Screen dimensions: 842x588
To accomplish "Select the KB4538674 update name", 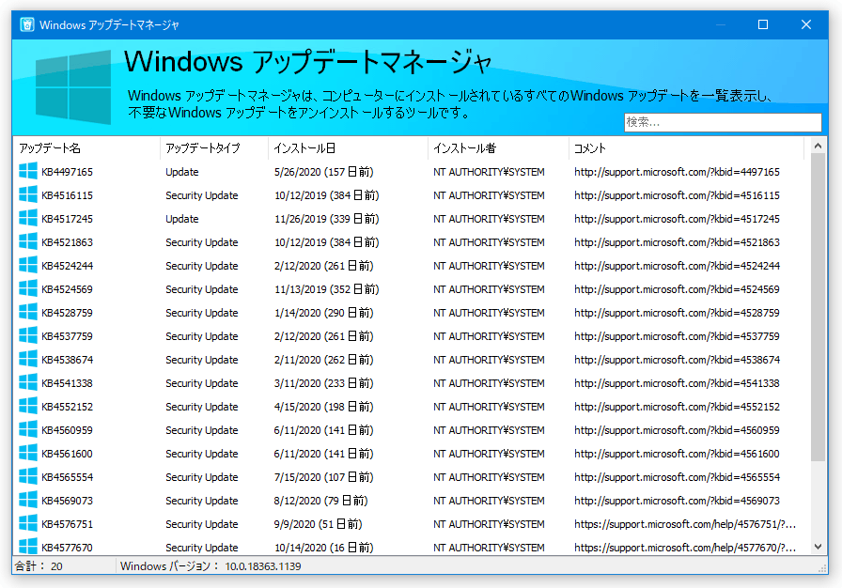I will 67,360.
